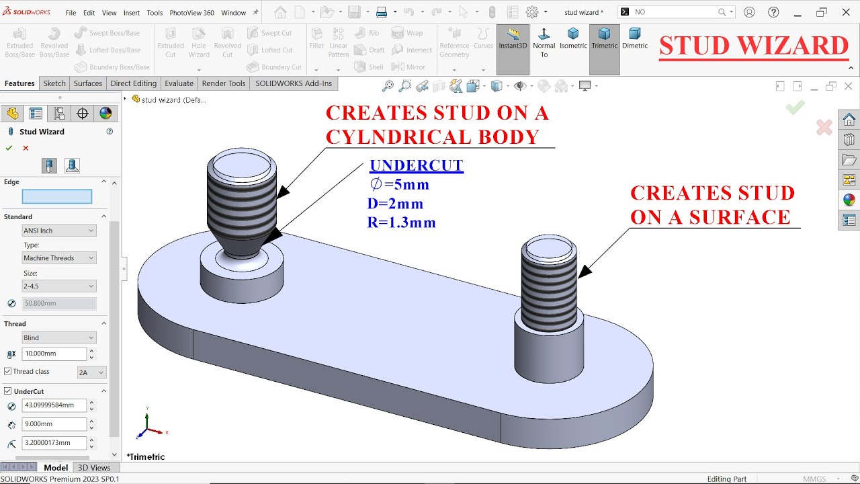860x484 pixels.
Task: Open the View Settings monitor icon
Action: [x=585, y=86]
